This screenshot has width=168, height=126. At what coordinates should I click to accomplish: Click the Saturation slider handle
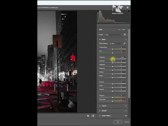point(113,101)
